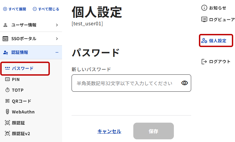235x142 pixels.
Task: Expand all sections with すべて展開
Action: pyautogui.click(x=15, y=9)
